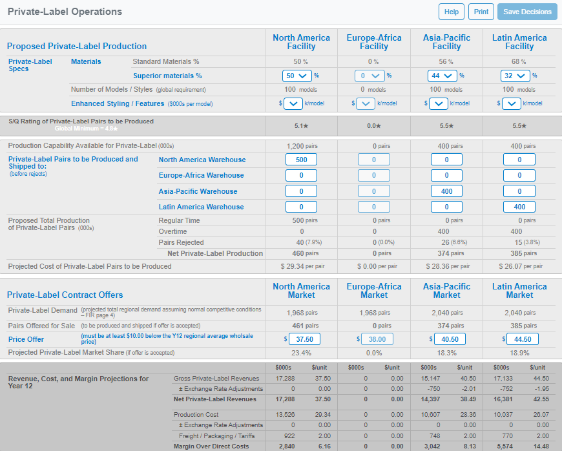The height and width of the screenshot is (451, 562).
Task: Click the Help button
Action: click(x=452, y=12)
